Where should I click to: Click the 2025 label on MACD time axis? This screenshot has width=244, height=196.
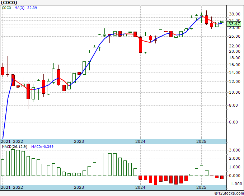201,187
